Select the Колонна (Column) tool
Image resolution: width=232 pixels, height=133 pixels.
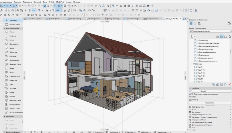pyautogui.click(x=13, y=36)
